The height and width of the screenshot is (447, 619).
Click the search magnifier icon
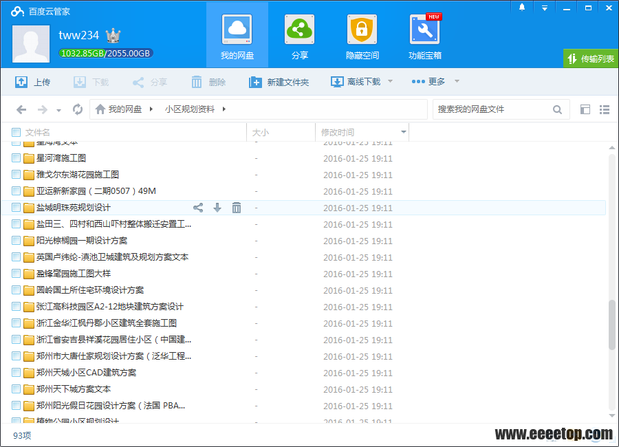point(557,109)
